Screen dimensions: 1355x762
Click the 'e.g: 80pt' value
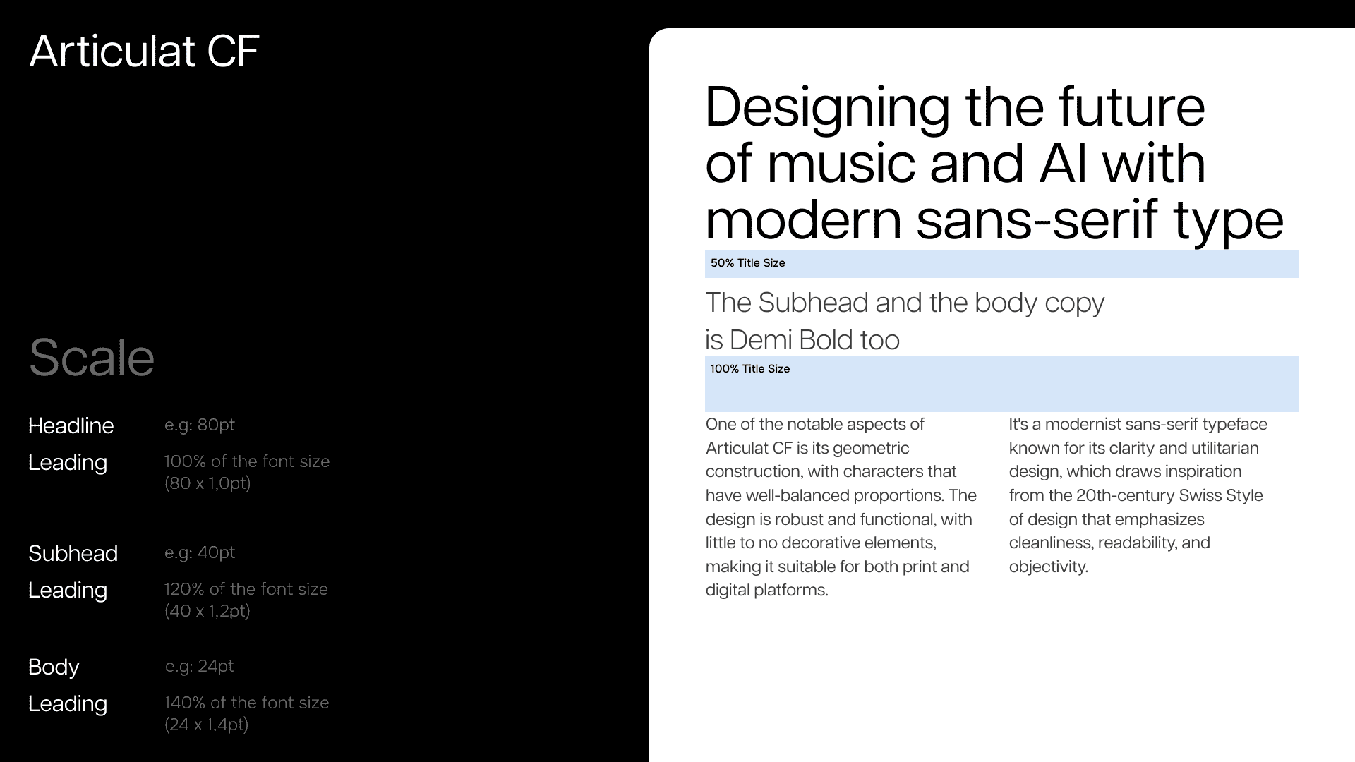[200, 425]
